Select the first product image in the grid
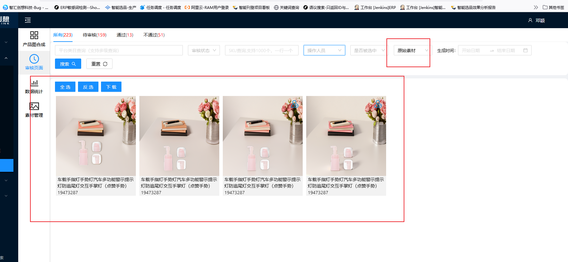 96,136
